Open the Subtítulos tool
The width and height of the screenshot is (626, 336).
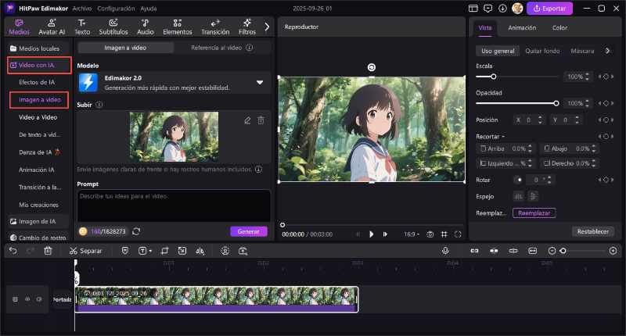(113, 27)
